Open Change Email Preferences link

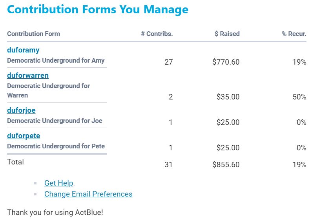88,194
